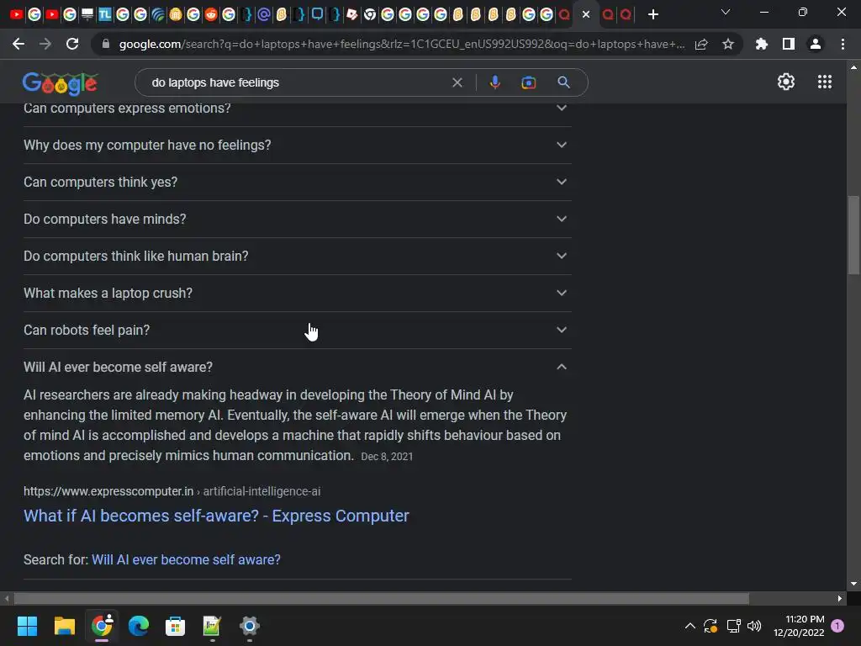The image size is (861, 646).
Task: Click the Chrome taskbar icon
Action: tap(102, 626)
